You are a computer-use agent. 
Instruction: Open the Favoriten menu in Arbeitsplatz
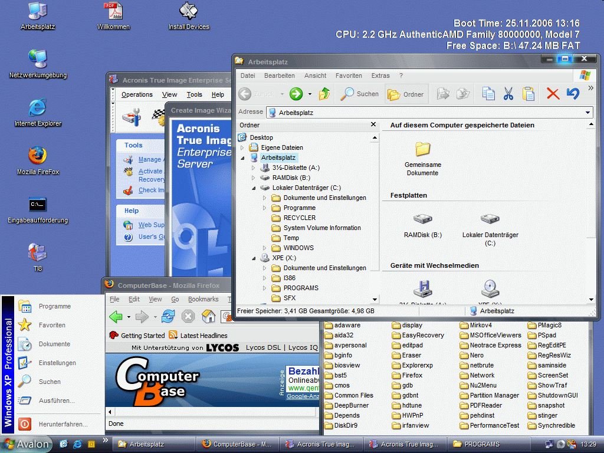point(349,75)
